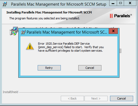The width and height of the screenshot is (138, 106).
Task: Click the 'Installing Parallels Mac Management' heading
Action: pyautogui.click(x=49, y=12)
